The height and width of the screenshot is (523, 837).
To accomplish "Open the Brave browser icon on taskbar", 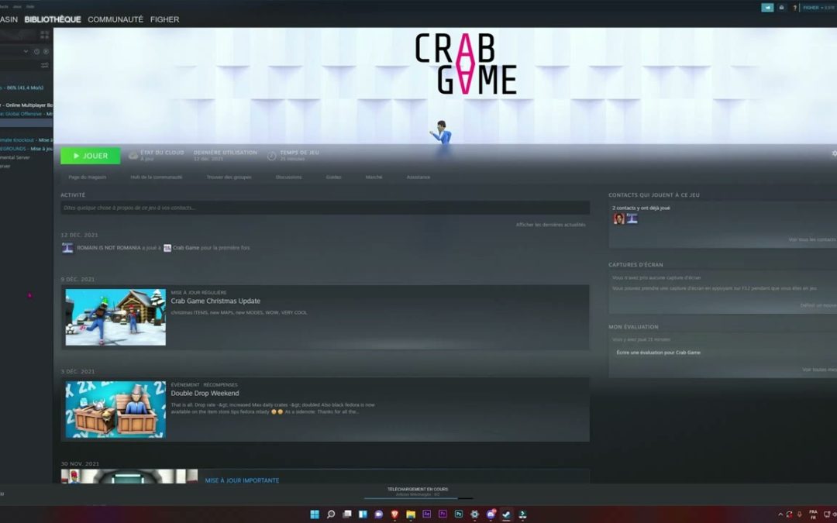I will 394,514.
